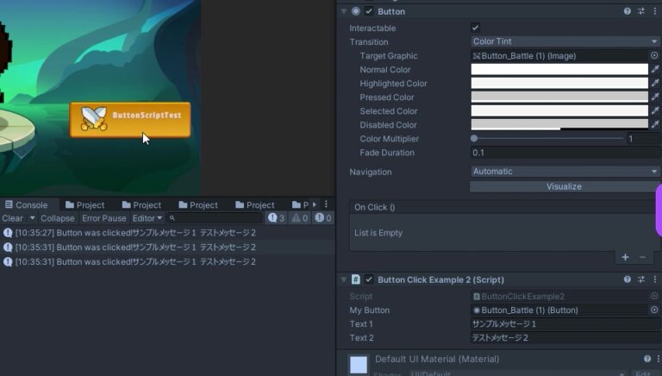Toggle info message count filter in Console
662x376 pixels.
[x=277, y=218]
